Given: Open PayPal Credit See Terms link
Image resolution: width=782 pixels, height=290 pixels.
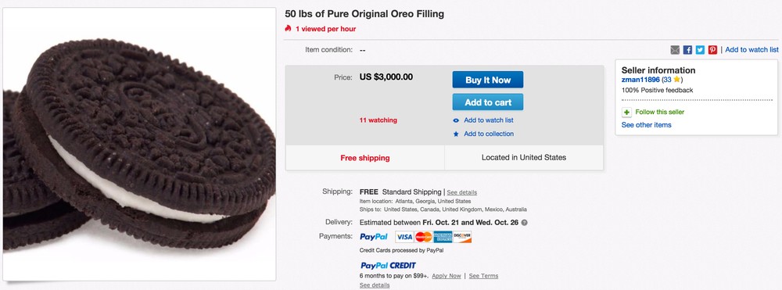Looking at the screenshot, I should 483,276.
